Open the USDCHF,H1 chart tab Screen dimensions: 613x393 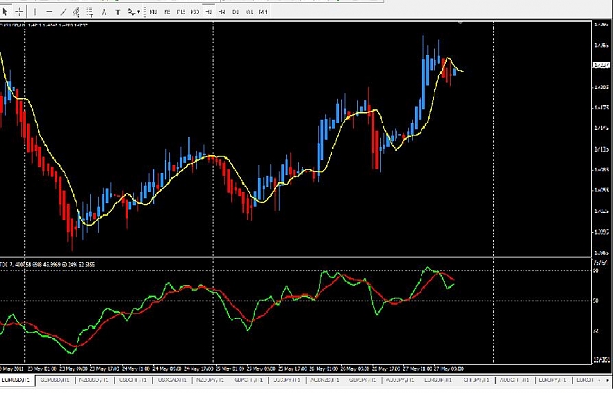click(132, 379)
